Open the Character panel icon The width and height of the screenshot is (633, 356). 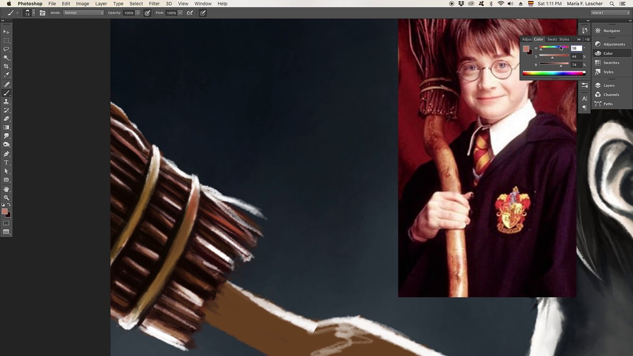click(585, 99)
